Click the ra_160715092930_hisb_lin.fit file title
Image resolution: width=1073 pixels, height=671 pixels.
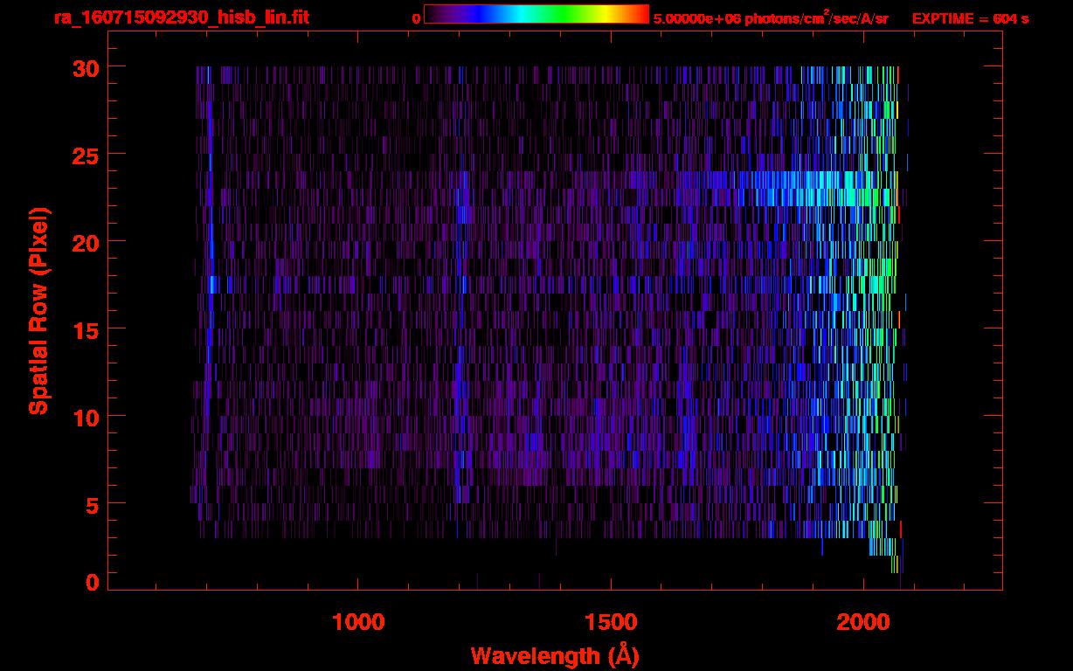click(x=181, y=17)
